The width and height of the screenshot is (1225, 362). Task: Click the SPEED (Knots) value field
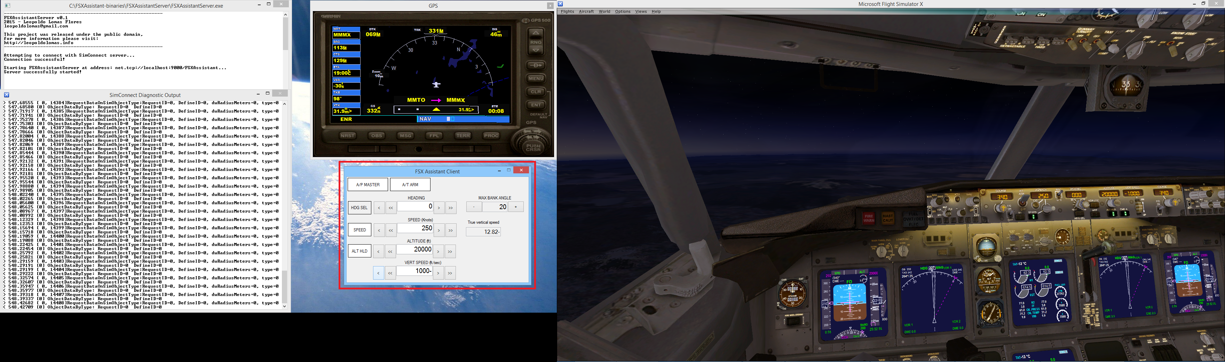pyautogui.click(x=415, y=228)
